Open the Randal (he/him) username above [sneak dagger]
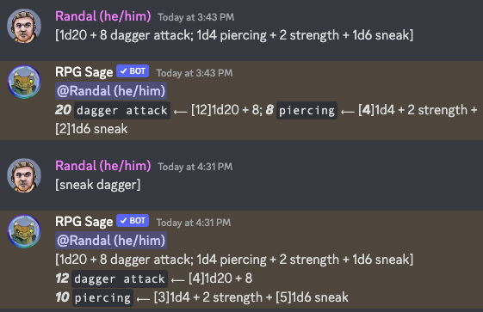Image resolution: width=483 pixels, height=312 pixels. (x=102, y=166)
